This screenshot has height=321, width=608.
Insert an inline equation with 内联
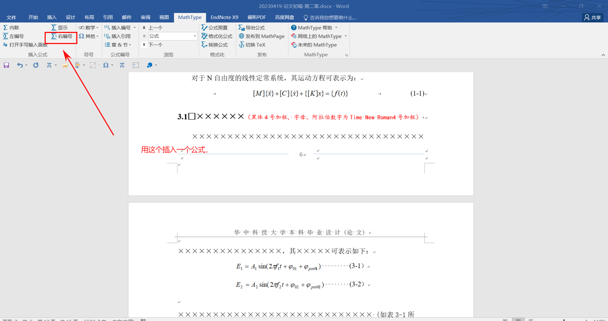11,28
